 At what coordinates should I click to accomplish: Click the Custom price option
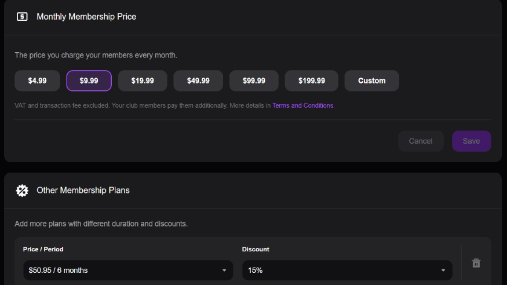371,81
